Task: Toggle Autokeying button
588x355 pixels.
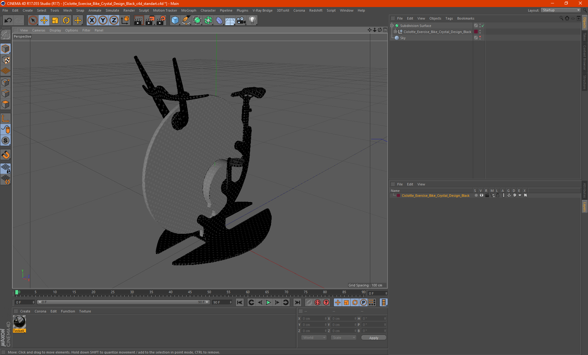Action: [x=318, y=302]
